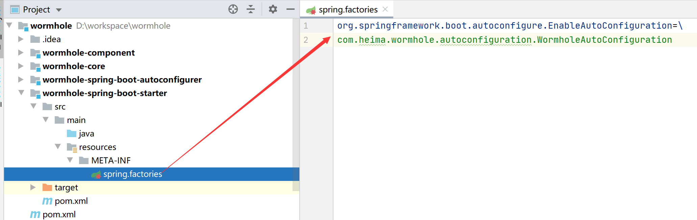Switch to the spring.factories editor tab
This screenshot has width=697, height=220.
tap(348, 10)
